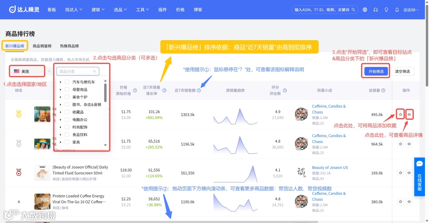Favorite the Beauty of Joseon sunscreen star
Image resolution: width=429 pixels, height=223 pixels.
[400, 173]
